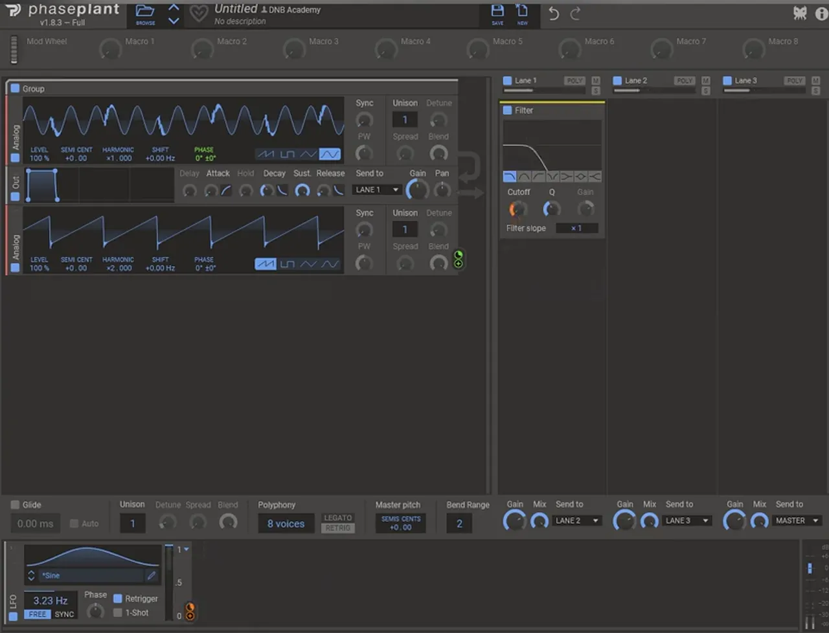Set the LFO rate mode to FREE
This screenshot has height=633, width=829.
click(38, 614)
